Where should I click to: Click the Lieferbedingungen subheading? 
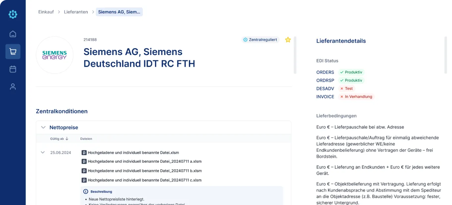pyautogui.click(x=336, y=116)
